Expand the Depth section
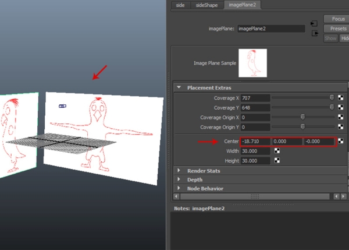349x250 pixels. point(179,179)
